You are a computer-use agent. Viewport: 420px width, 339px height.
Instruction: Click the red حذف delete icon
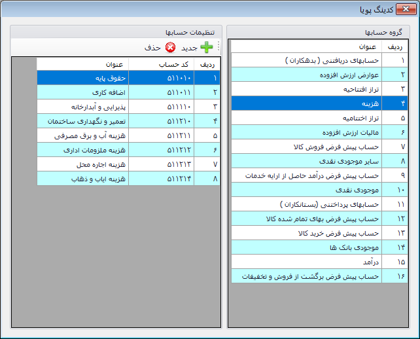[x=170, y=47]
